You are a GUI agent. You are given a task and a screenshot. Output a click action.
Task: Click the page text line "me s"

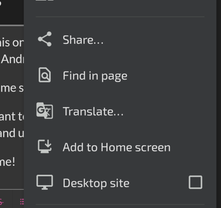11,88
